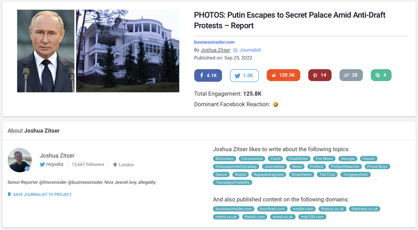Click the palace photo thumbnail
This screenshot has height=230, width=418.
pyautogui.click(x=128, y=51)
